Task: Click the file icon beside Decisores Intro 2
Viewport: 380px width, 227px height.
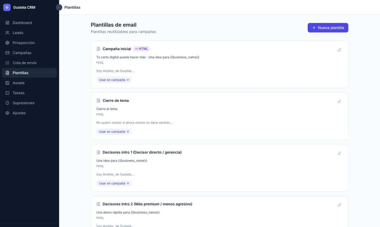Action: (99, 204)
